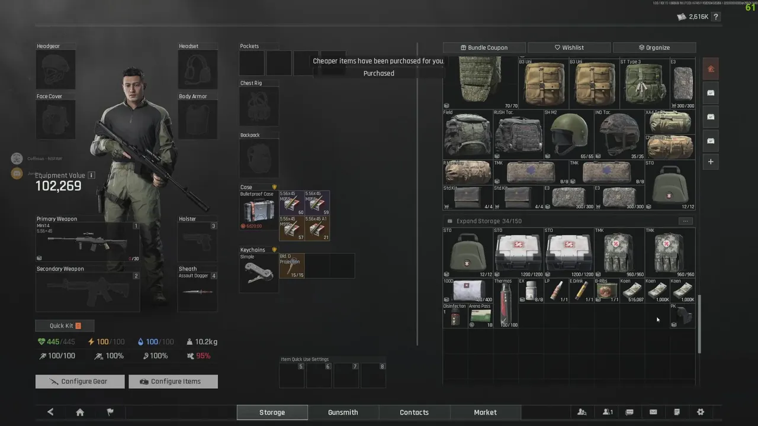Click the help question mark beside 2,616K
The width and height of the screenshot is (758, 426).
716,17
